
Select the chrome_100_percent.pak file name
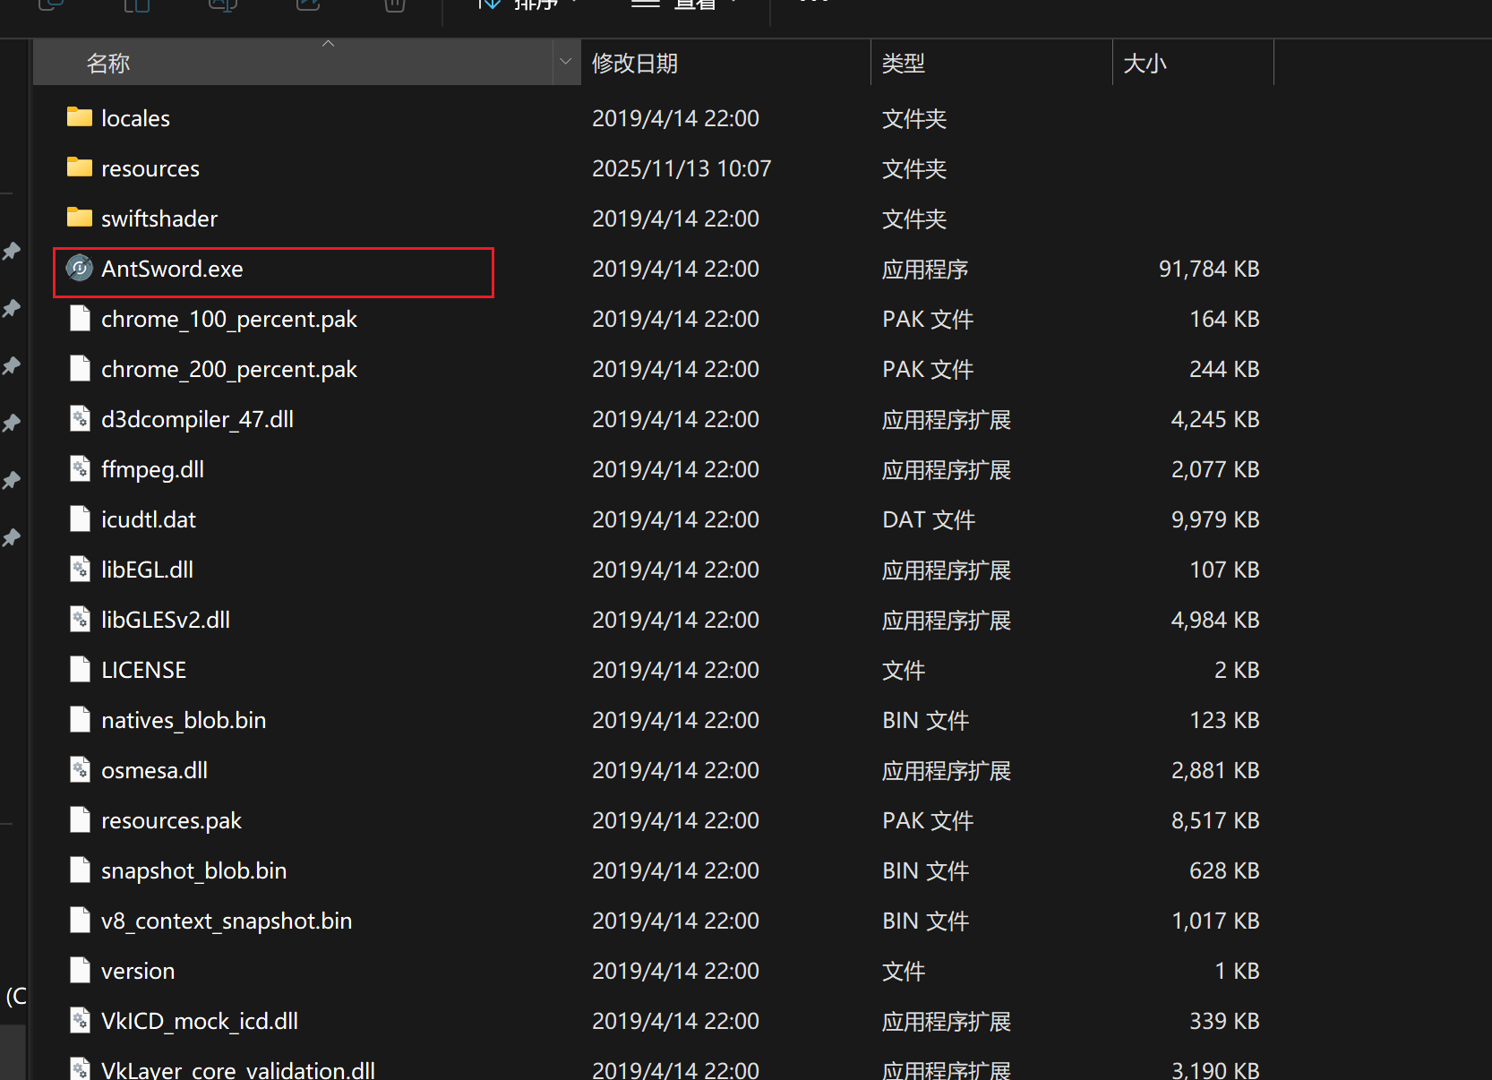point(229,320)
